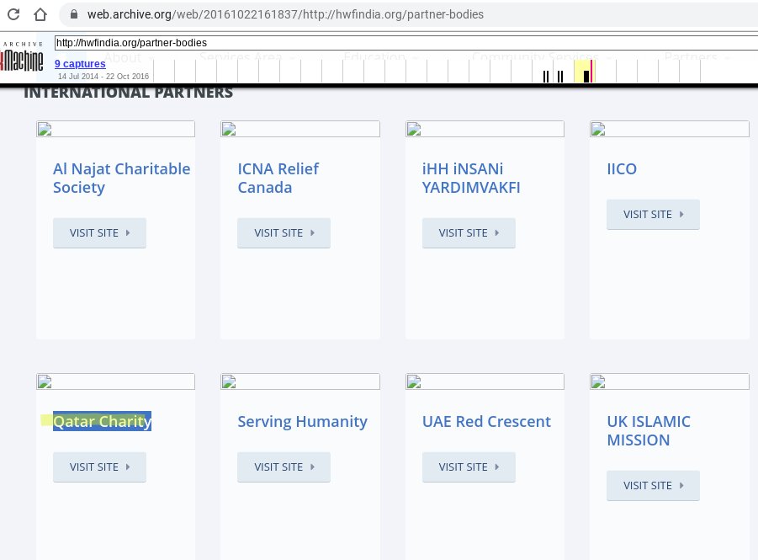Viewport: 758px width, 560px height.
Task: Open the About navigation menu
Action: point(128,57)
